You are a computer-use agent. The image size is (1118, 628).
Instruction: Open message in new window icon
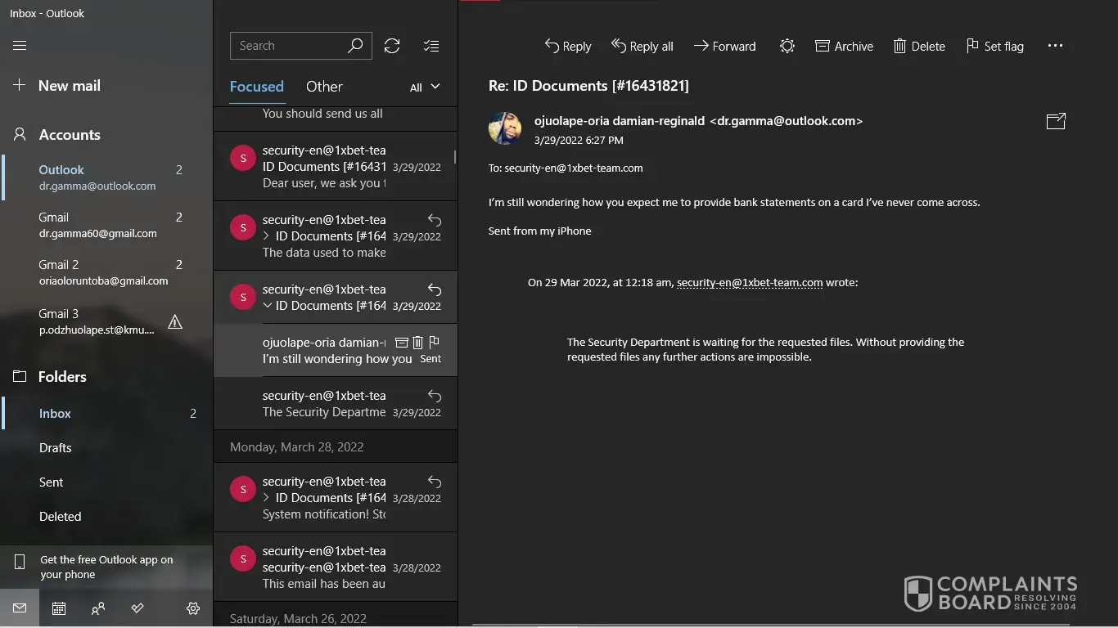click(1056, 121)
